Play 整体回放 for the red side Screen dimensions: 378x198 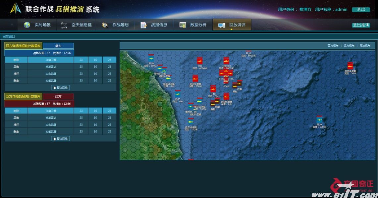[61, 139]
